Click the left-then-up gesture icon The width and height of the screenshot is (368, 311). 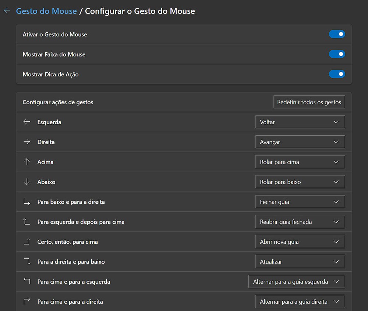click(x=27, y=221)
